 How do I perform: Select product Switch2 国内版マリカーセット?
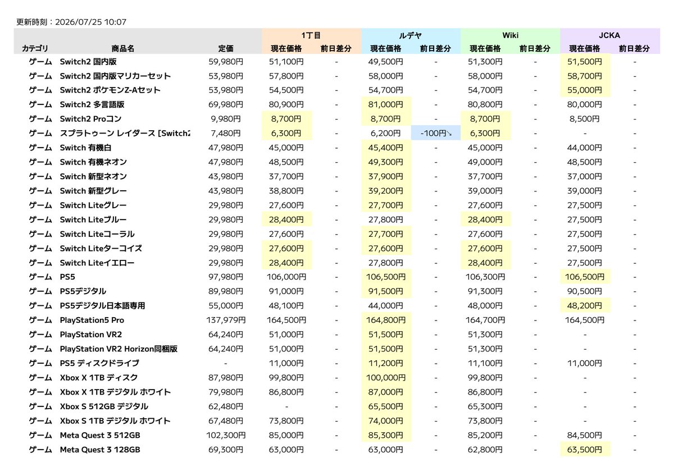coord(115,76)
